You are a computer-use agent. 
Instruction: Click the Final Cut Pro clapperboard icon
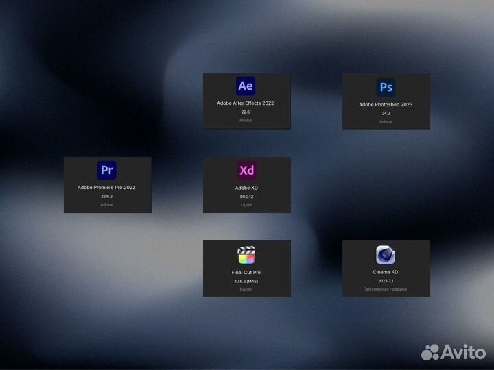pyautogui.click(x=246, y=255)
